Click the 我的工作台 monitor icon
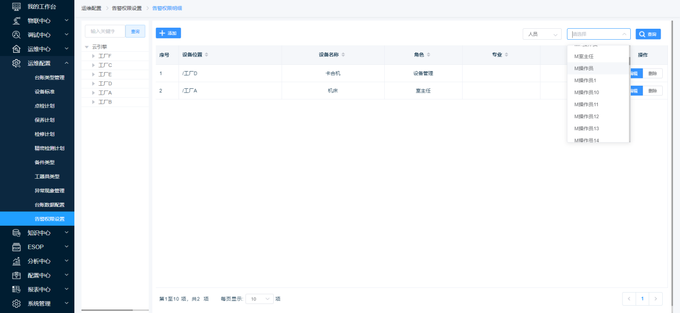This screenshot has width=680, height=313. click(16, 7)
